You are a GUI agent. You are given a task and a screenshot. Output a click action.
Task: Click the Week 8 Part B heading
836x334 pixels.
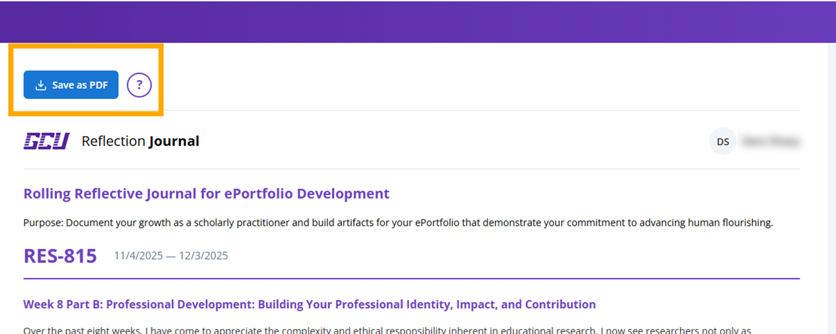[x=309, y=304]
